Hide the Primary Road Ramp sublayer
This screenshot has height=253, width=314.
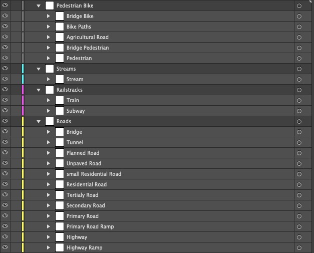(5, 226)
